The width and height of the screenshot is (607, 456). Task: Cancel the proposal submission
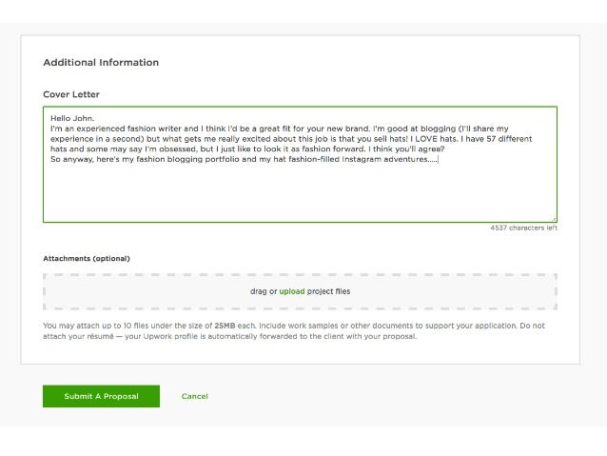(195, 396)
